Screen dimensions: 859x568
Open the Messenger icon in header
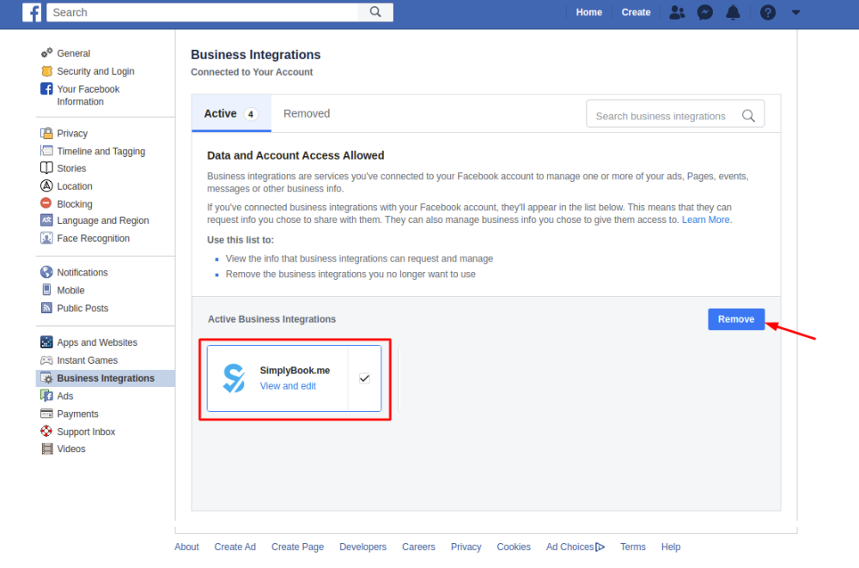point(704,12)
